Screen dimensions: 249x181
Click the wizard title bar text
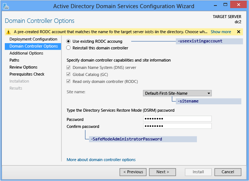pyautogui.click(x=124, y=6)
